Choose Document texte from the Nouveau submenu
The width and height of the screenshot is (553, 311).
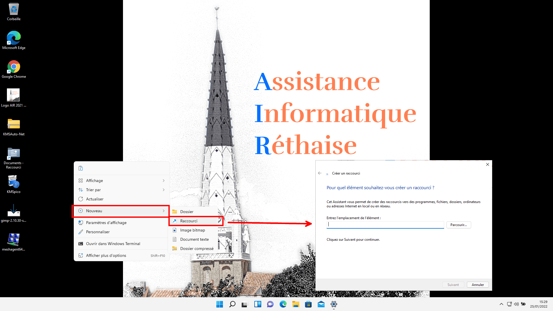click(x=194, y=239)
